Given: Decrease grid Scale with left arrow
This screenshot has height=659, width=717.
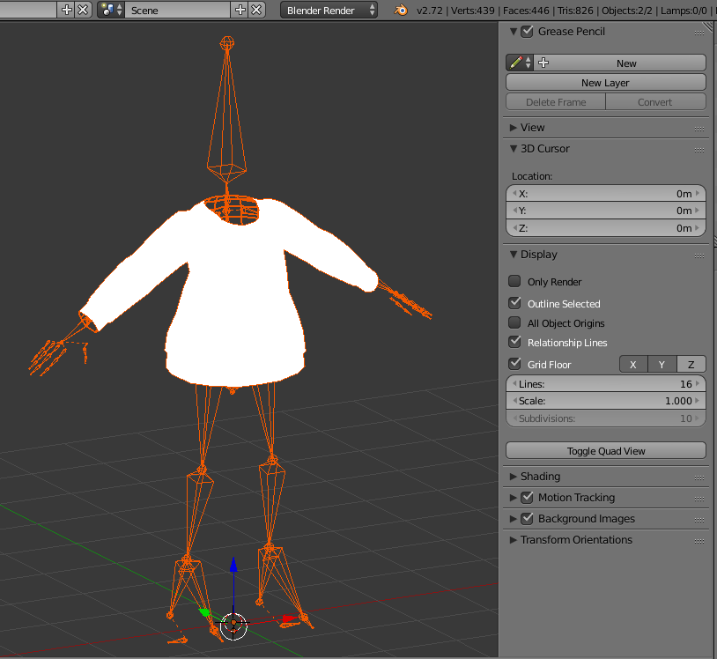Looking at the screenshot, I should coord(514,401).
